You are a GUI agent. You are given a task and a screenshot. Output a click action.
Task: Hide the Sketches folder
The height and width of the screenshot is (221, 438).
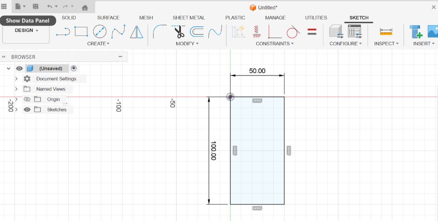tap(27, 110)
